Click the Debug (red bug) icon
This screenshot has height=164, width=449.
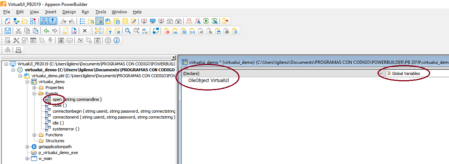pos(189,21)
